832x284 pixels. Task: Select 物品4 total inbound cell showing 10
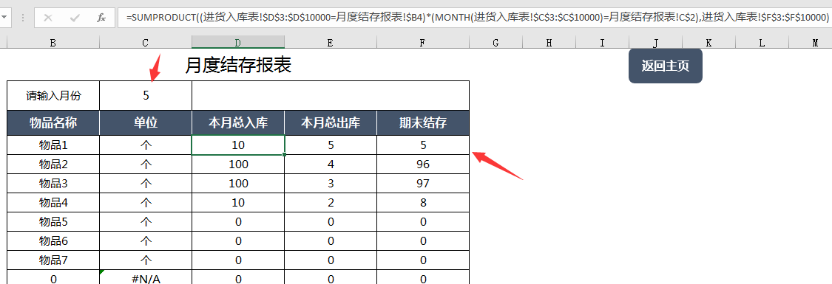(x=238, y=203)
